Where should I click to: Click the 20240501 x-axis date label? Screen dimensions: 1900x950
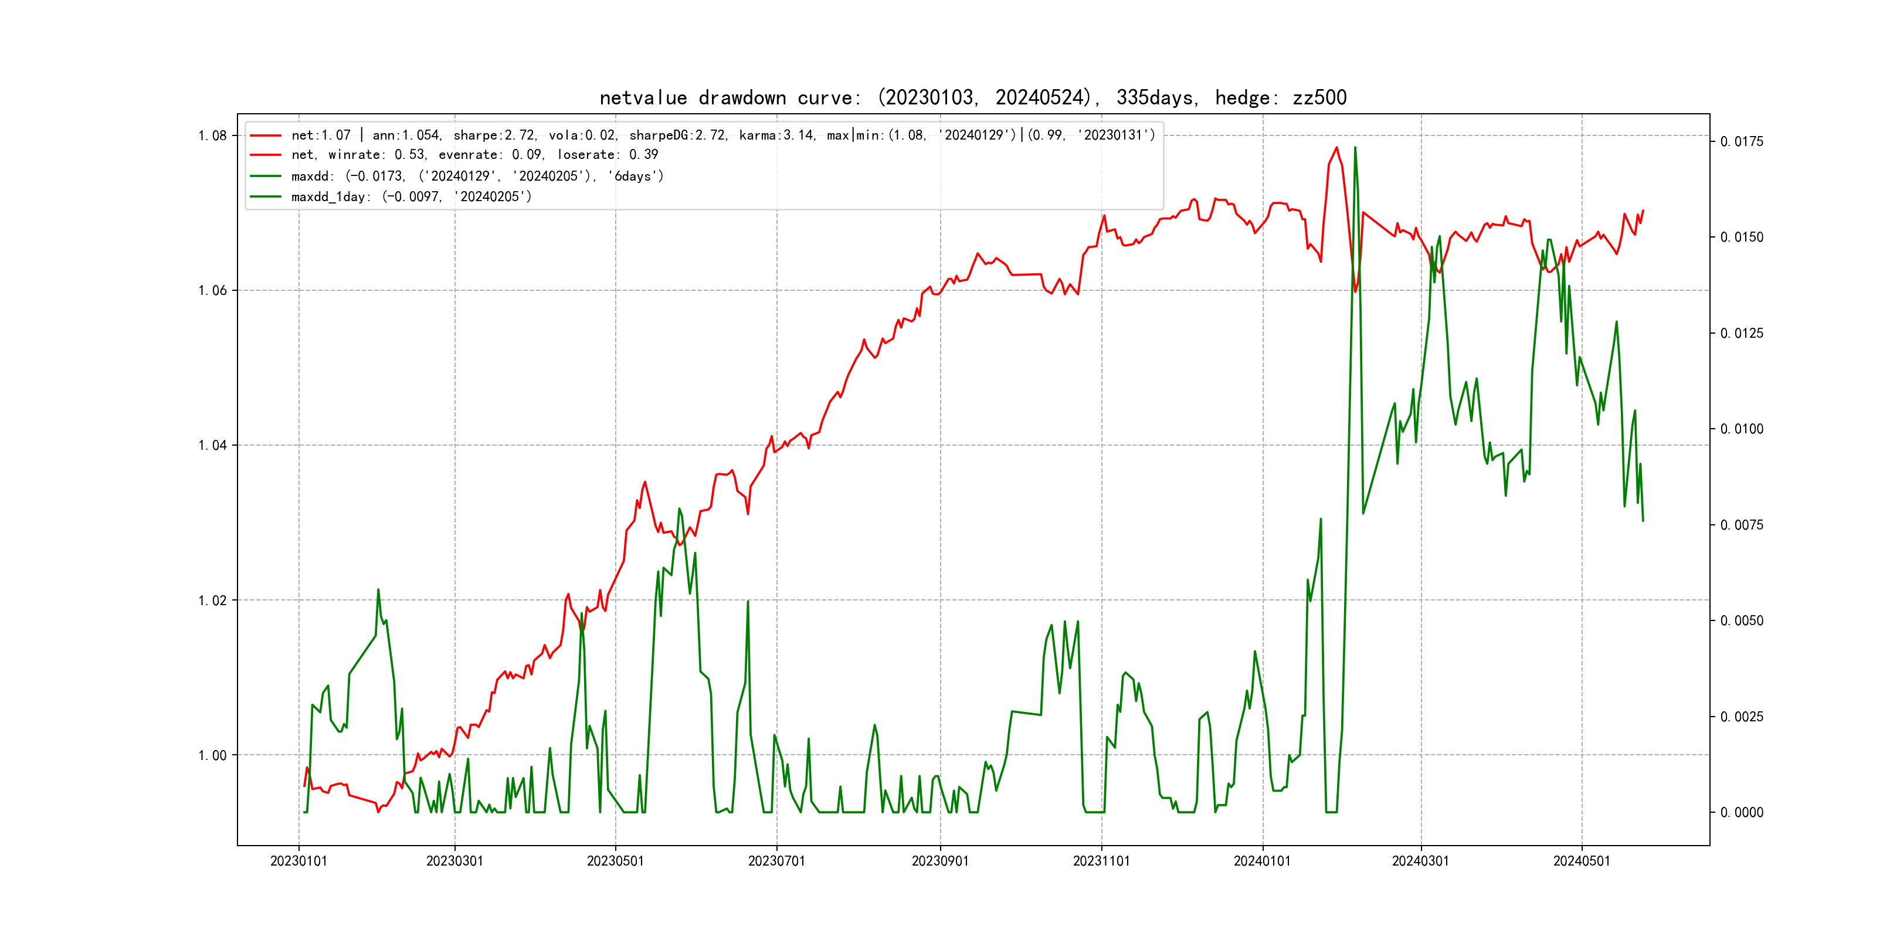tap(1582, 861)
